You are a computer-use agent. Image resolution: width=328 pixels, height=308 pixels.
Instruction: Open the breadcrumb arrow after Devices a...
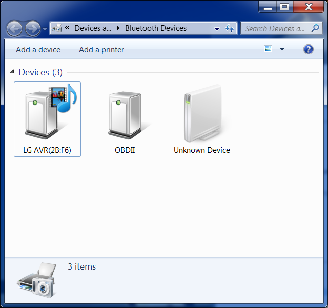pyautogui.click(x=118, y=28)
